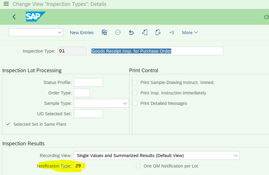The height and width of the screenshot is (175, 269).
Task: Go to the previous entry icon
Action: (x=144, y=32)
